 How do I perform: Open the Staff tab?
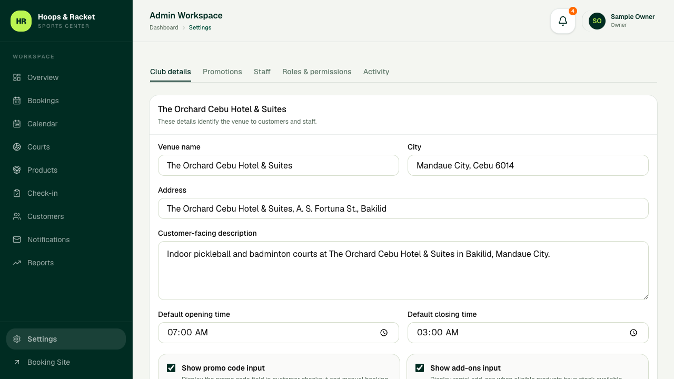[x=262, y=72]
